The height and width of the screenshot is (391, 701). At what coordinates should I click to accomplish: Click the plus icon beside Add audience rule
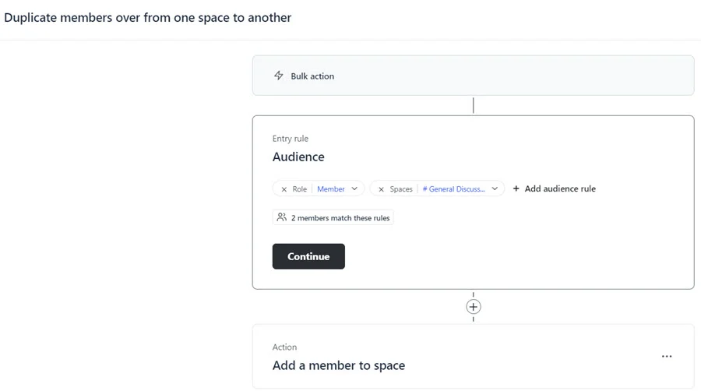pyautogui.click(x=516, y=188)
